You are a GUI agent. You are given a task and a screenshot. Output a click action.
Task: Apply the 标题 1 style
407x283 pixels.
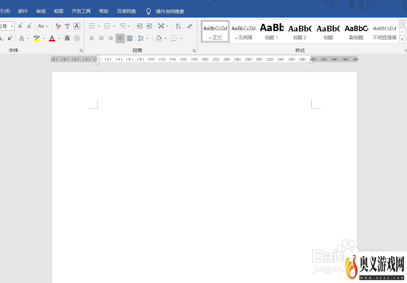pos(271,31)
